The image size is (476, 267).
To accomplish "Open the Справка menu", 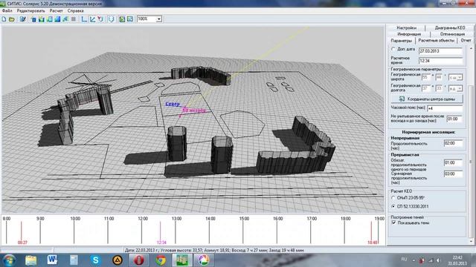I will coord(76,10).
